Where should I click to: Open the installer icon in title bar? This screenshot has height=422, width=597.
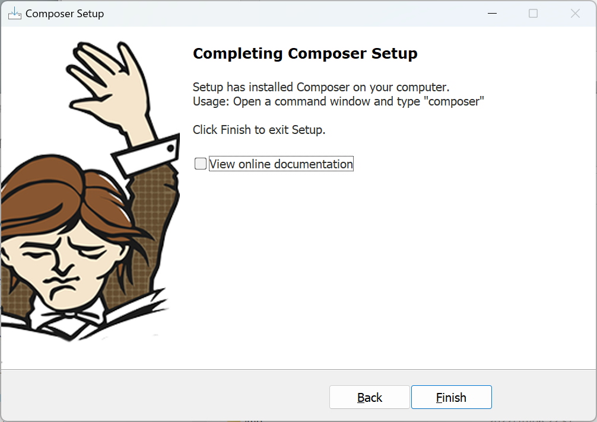(x=14, y=13)
